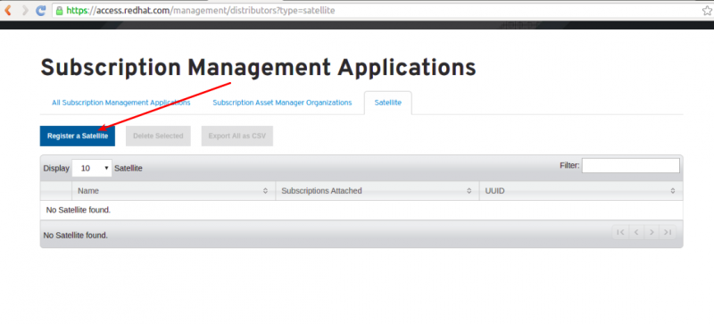Click the Delete Selected button

158,136
